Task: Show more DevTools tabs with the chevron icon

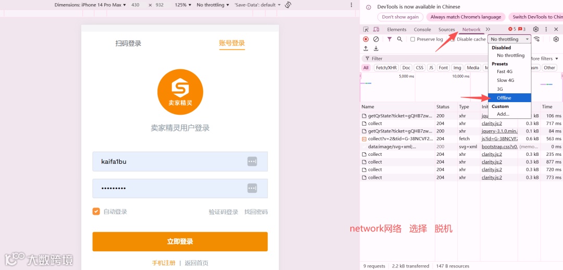Action: click(x=488, y=29)
